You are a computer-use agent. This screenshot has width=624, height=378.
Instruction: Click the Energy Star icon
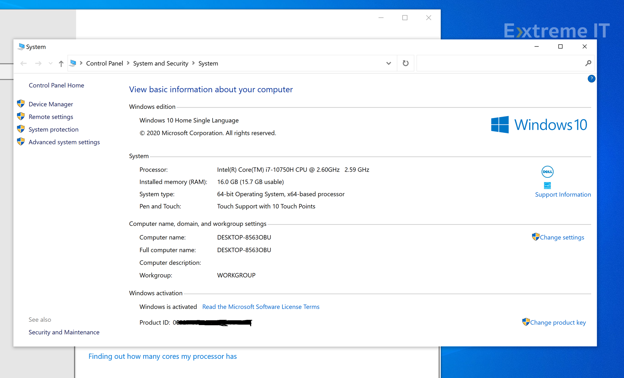coord(547,186)
